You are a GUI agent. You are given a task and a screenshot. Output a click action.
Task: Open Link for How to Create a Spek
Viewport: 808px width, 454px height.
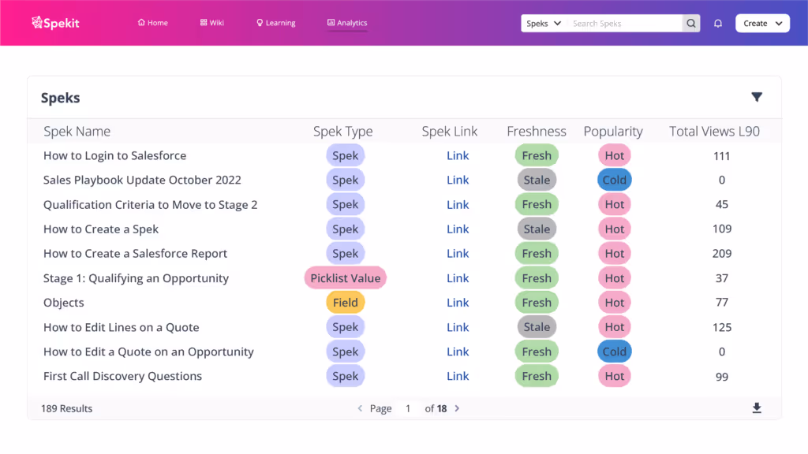tap(458, 229)
